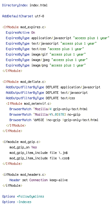
Task: Click the mod_gzip_item_include file \.css$ line
Action: tap(39, 158)
